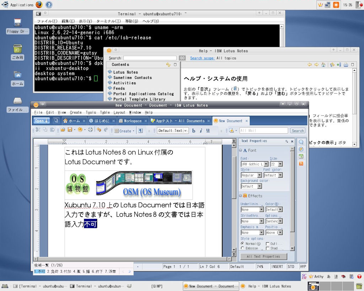Click the Open button in Notes
This screenshot has height=291, width=364.
pos(41,121)
